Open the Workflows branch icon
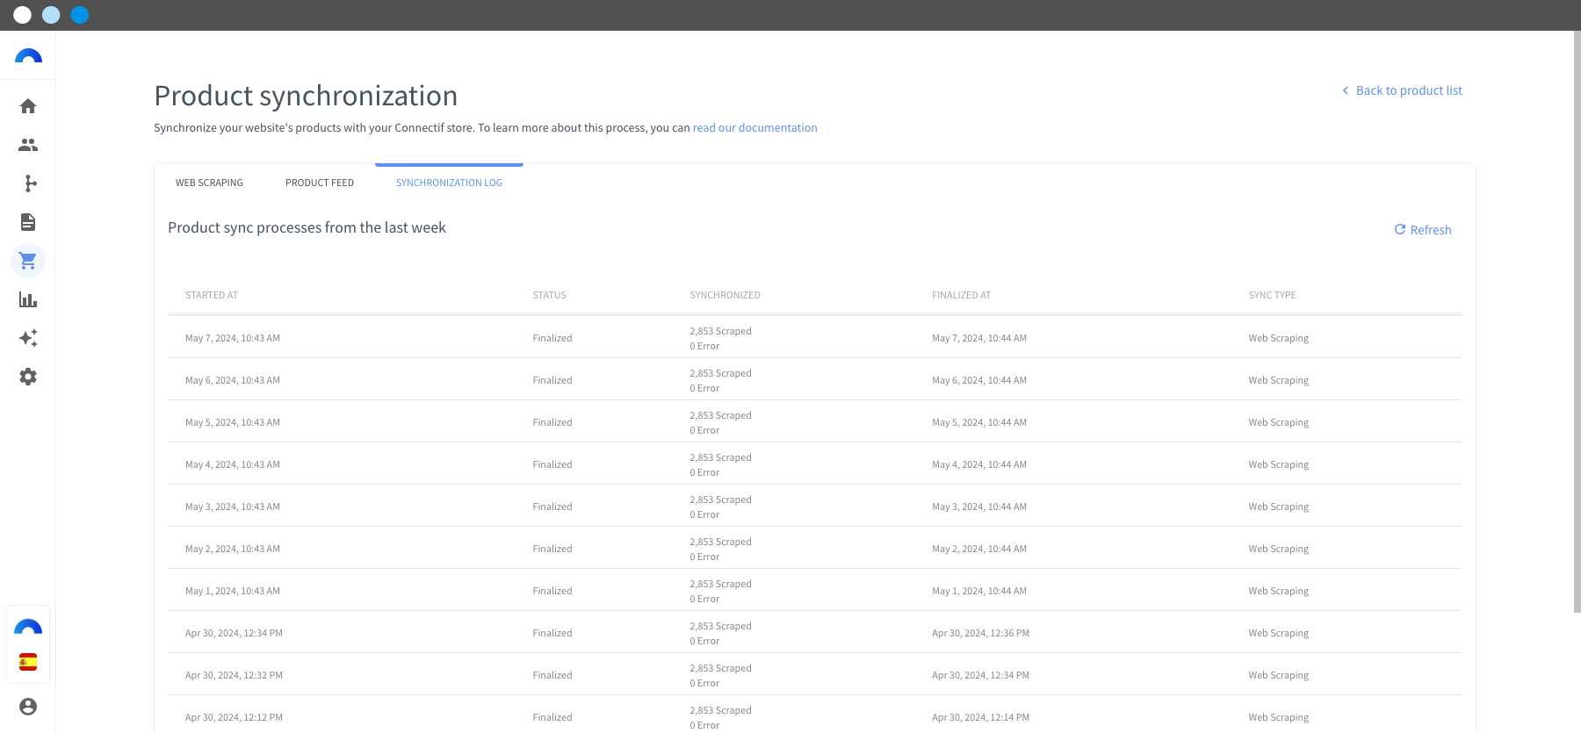Screen dimensions: 1581x733 31,183
